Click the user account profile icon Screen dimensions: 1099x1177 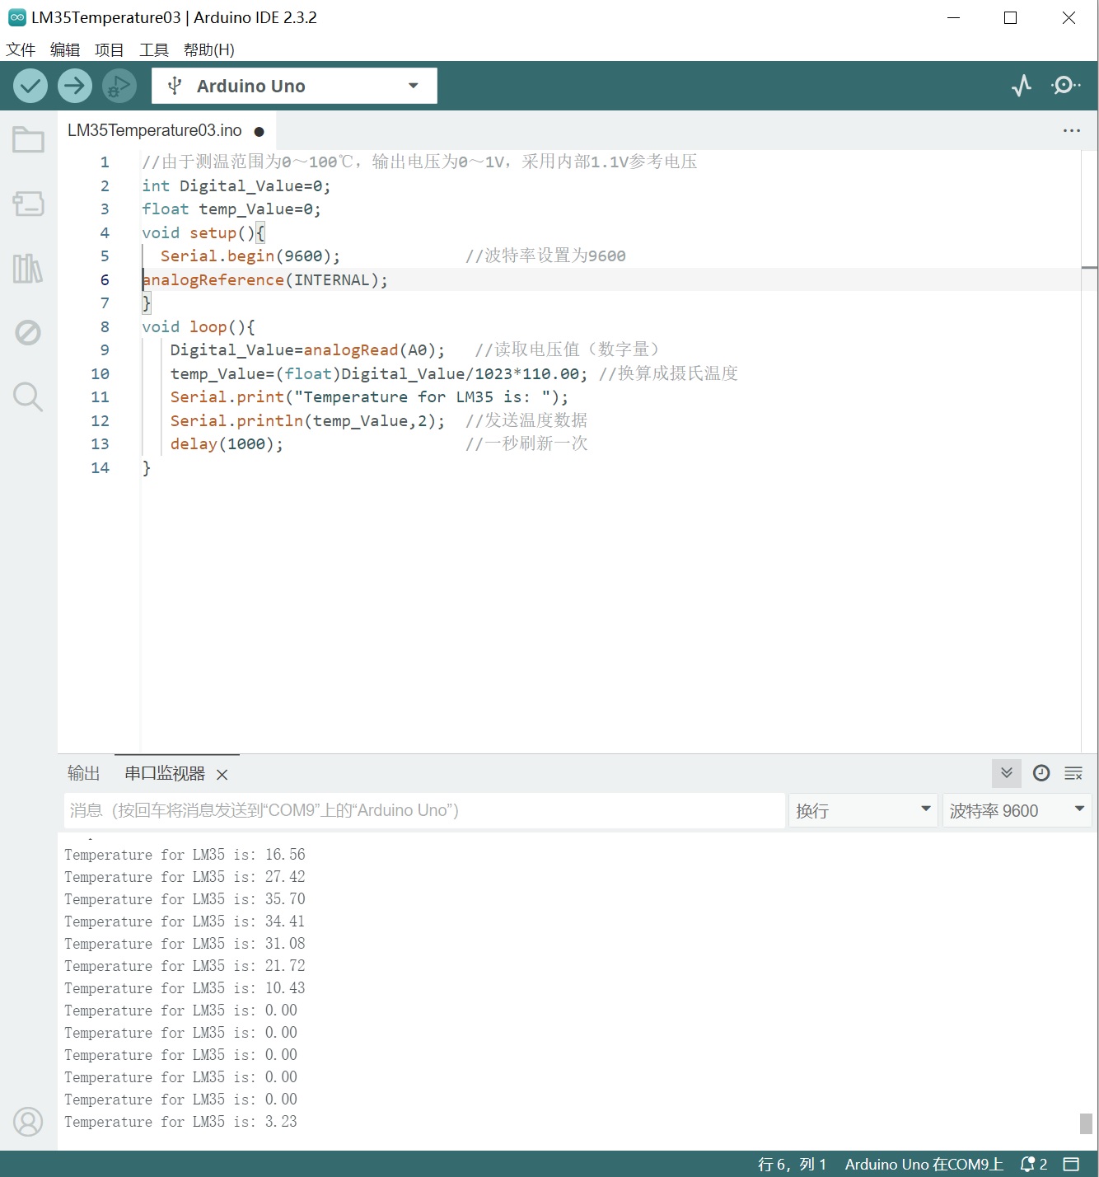pyautogui.click(x=28, y=1122)
